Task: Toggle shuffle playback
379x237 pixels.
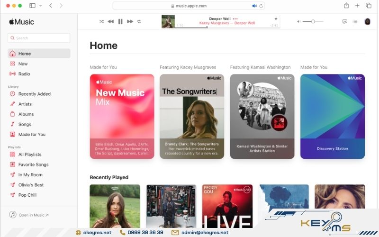Action: (101, 21)
